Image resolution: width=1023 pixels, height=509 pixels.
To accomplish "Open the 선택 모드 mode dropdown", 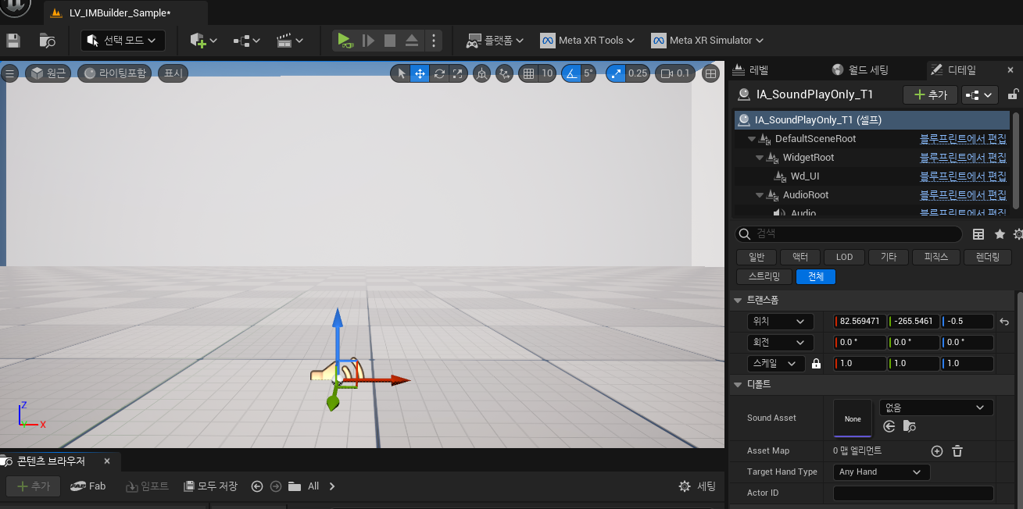I will (123, 41).
